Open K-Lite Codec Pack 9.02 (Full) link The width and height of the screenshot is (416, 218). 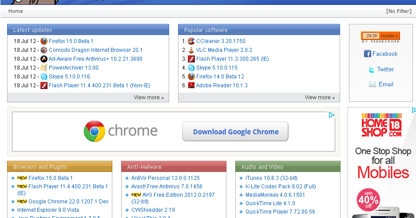(281, 187)
